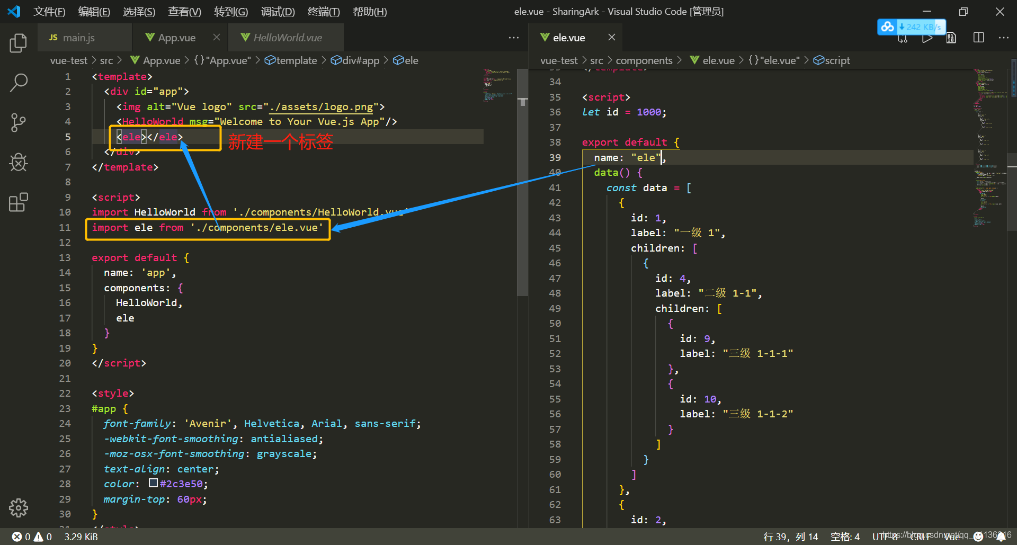
Task: Open the Explorer view in activity bar
Action: (19, 43)
